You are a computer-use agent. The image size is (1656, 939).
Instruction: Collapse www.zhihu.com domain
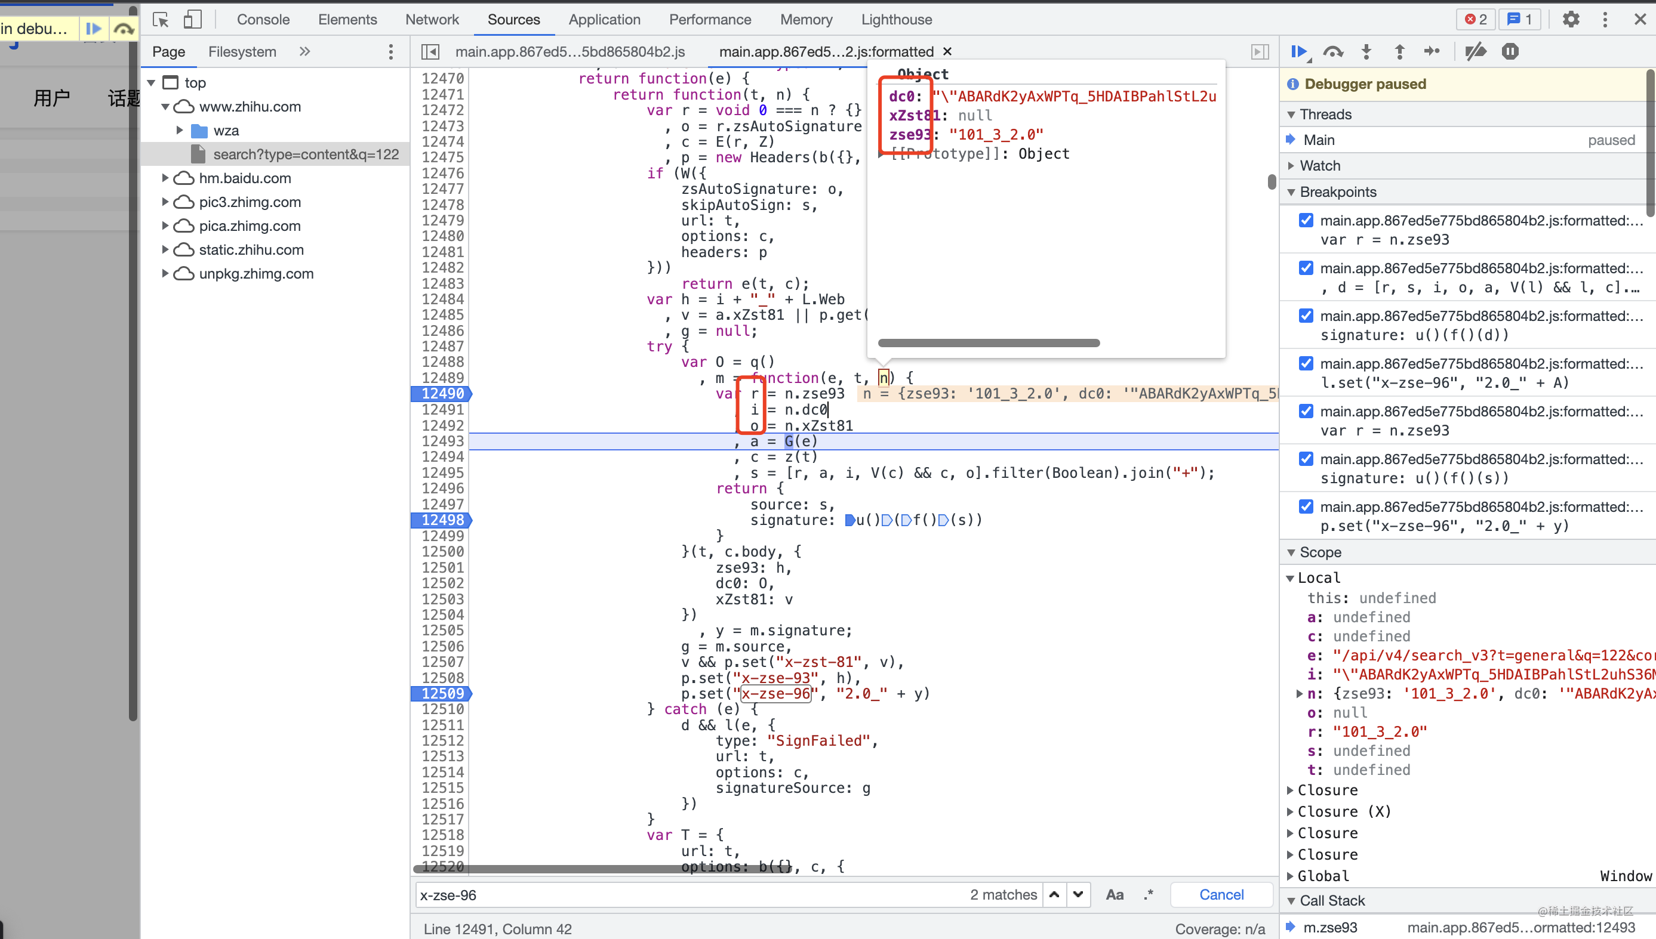[x=165, y=106]
